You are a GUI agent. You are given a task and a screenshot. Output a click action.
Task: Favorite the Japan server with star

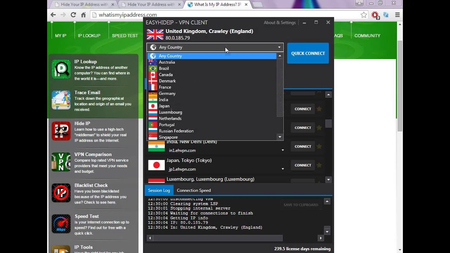point(319,165)
